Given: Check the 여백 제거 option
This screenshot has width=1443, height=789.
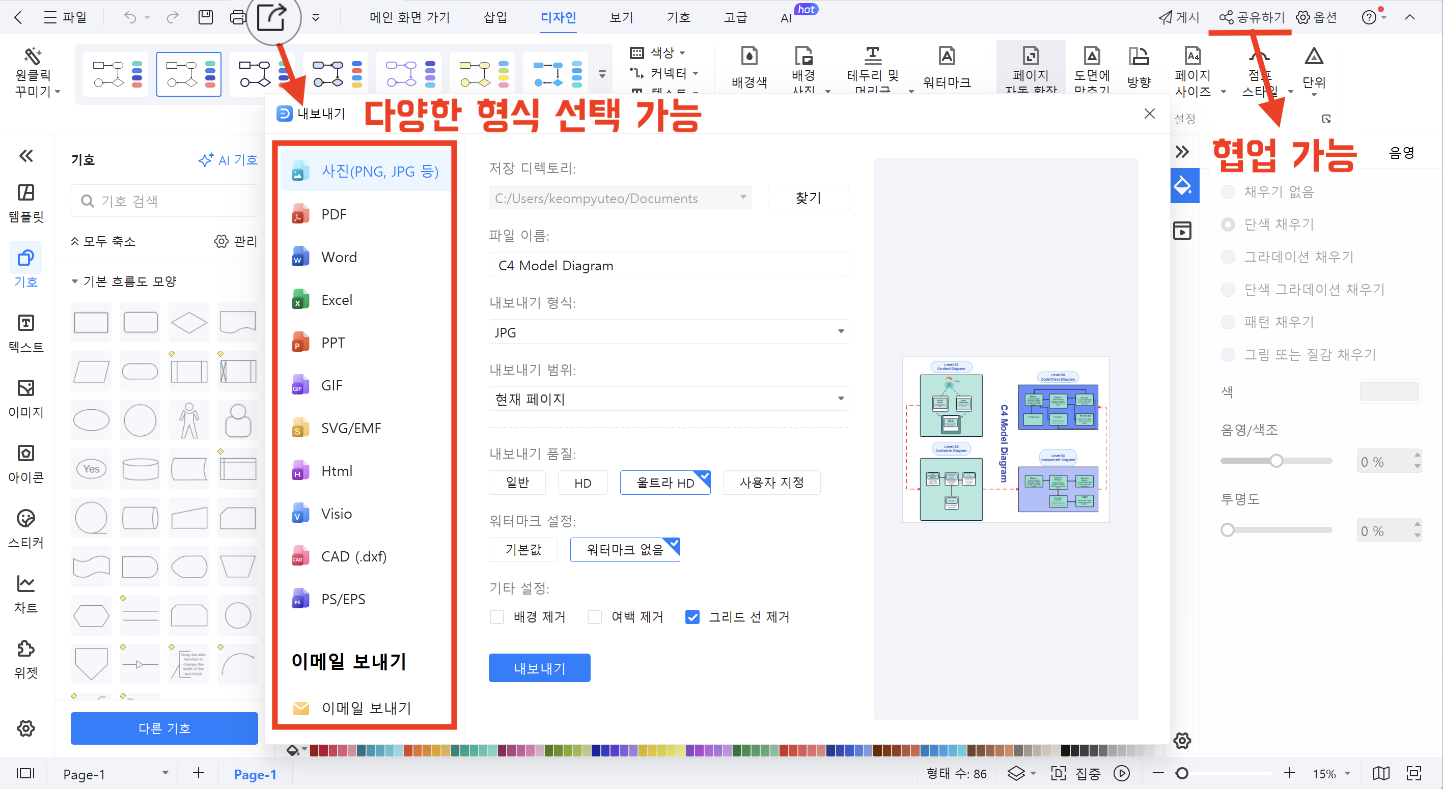Looking at the screenshot, I should (594, 616).
